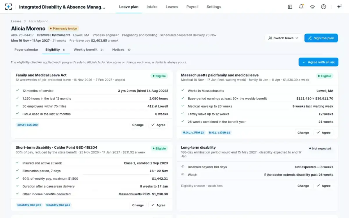Click the breadcrumb chevron after Leaves
349x218 pixels.
25,21
